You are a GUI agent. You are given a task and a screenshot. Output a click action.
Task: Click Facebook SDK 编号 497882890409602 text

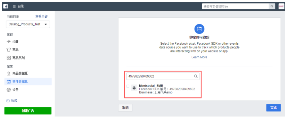click(x=167, y=89)
